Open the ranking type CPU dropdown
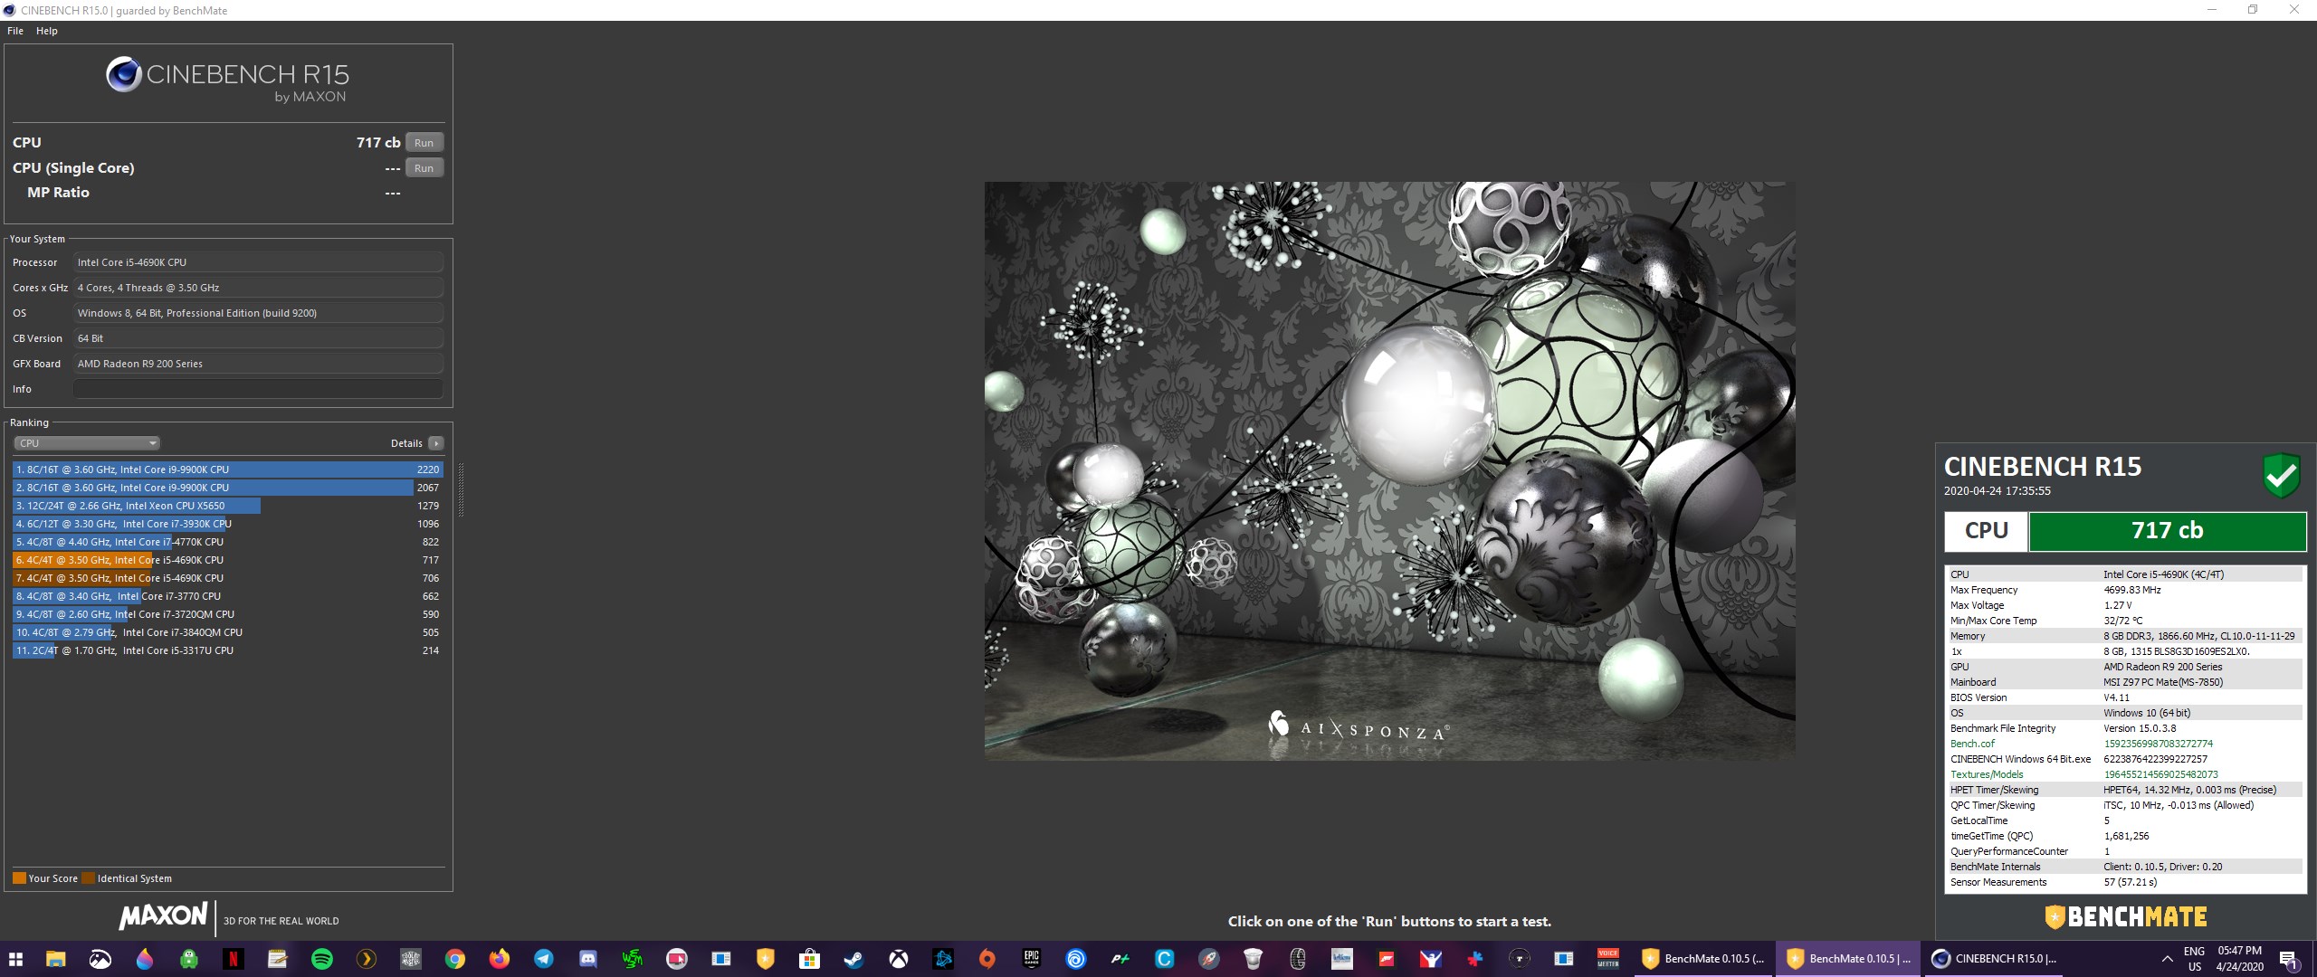 pos(87,443)
